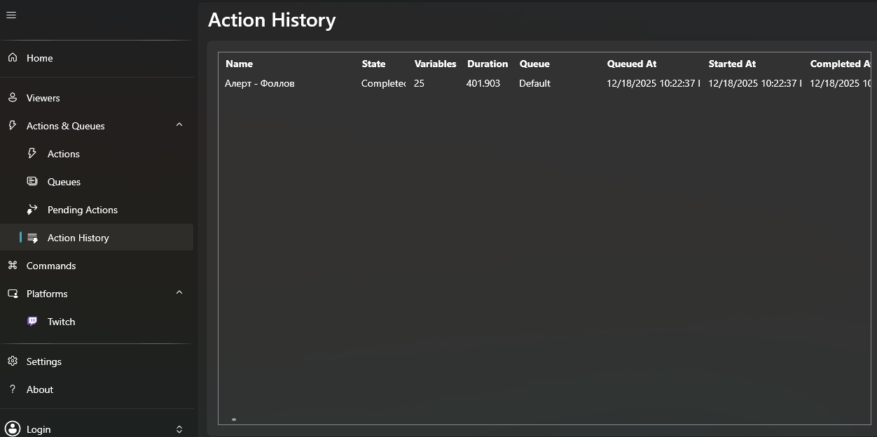Click the Pending Actions arrow icon
The height and width of the screenshot is (437, 877).
[32, 210]
